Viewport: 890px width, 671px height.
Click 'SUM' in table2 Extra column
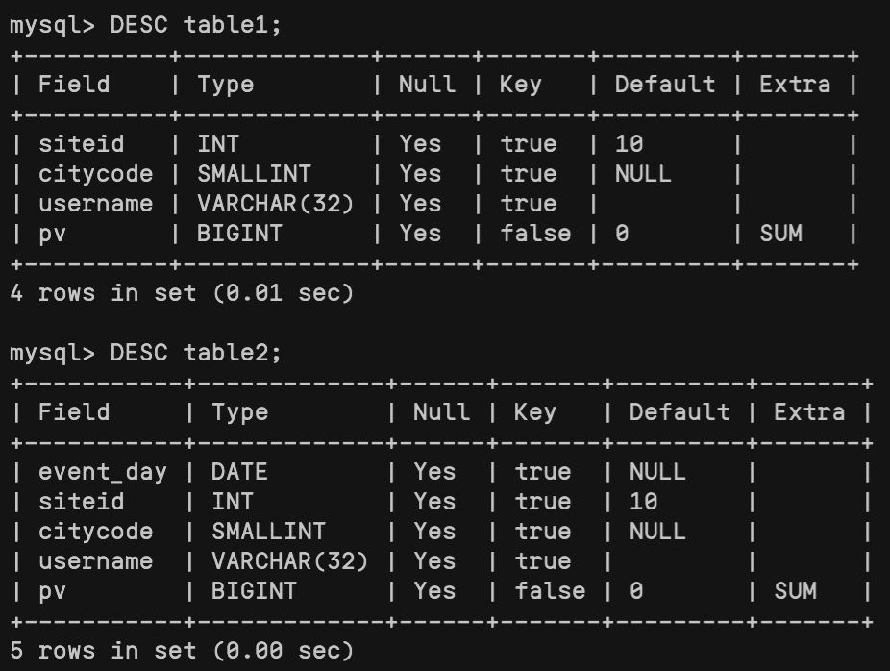point(795,591)
